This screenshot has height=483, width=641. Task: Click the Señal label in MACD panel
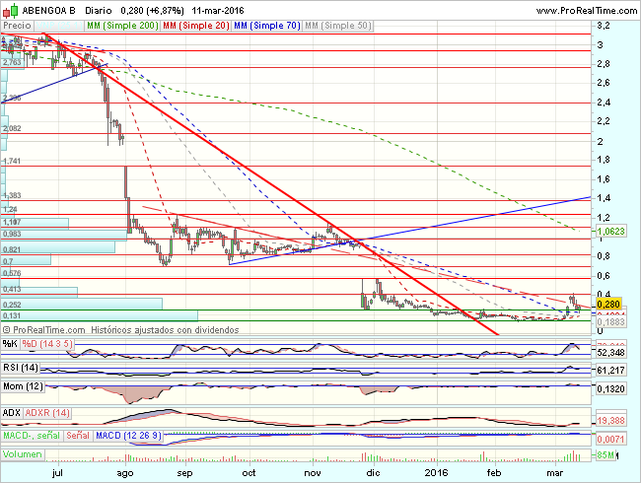pos(78,436)
